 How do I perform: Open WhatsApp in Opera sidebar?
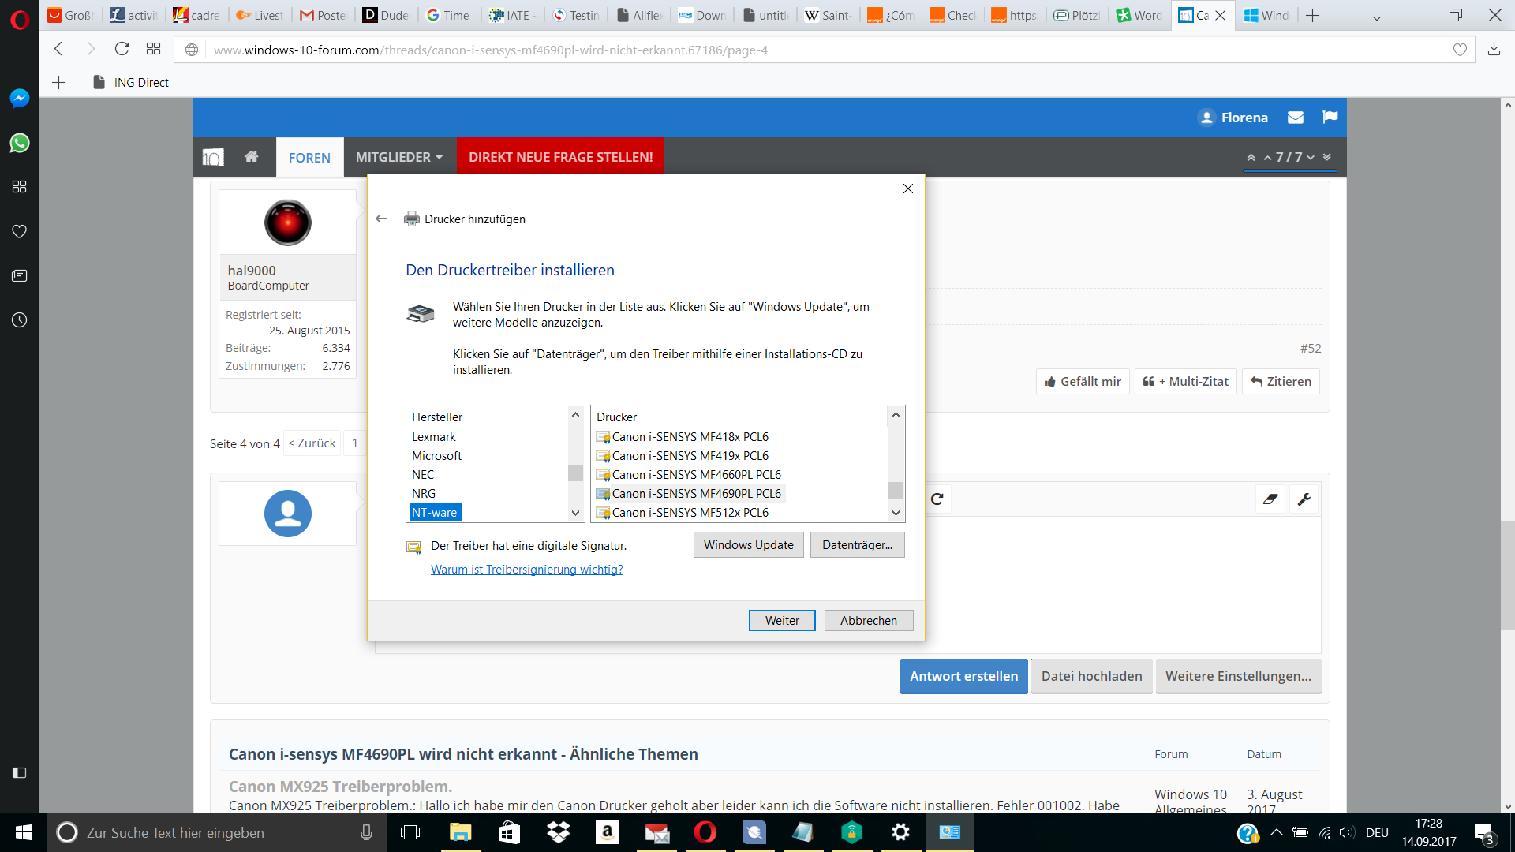20,143
